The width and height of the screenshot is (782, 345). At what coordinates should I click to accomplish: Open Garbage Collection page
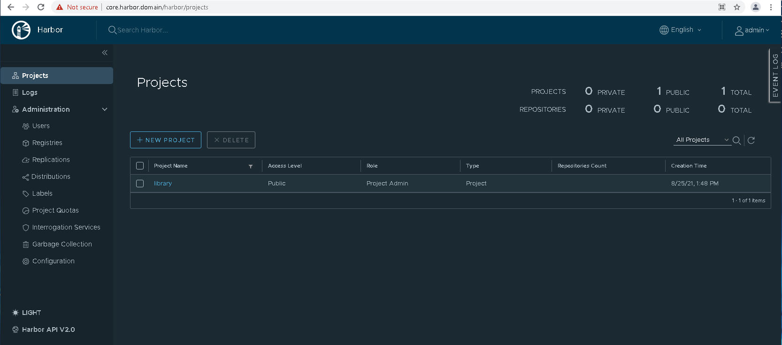point(62,244)
